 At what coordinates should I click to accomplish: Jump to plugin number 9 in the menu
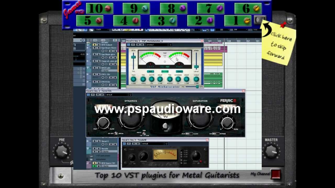(136, 8)
